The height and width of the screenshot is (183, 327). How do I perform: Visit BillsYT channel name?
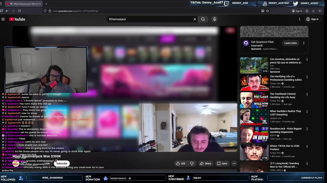point(274,135)
